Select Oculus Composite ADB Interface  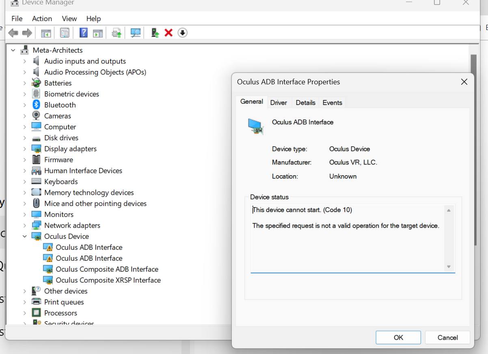107,269
